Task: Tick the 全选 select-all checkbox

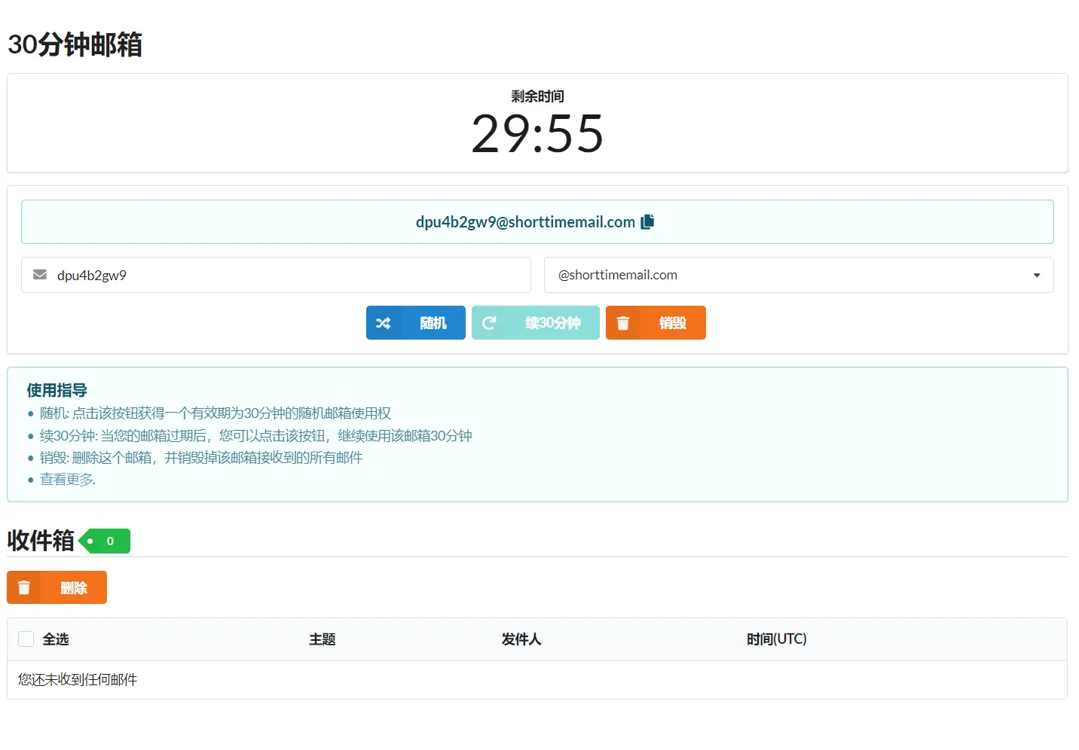Action: pos(26,639)
